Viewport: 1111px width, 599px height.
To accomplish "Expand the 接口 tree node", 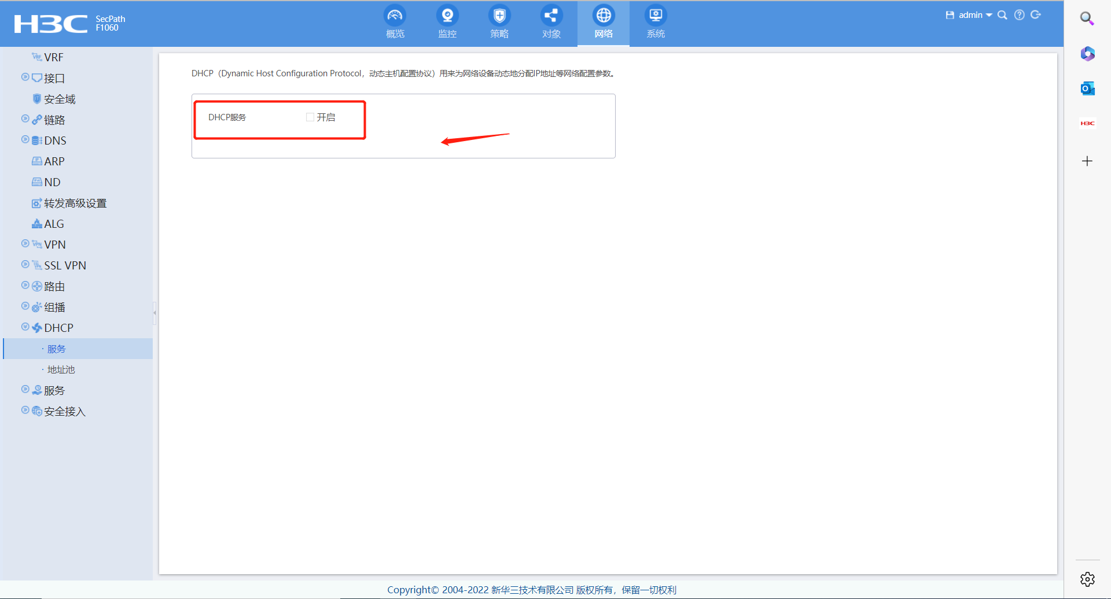I will pyautogui.click(x=25, y=77).
